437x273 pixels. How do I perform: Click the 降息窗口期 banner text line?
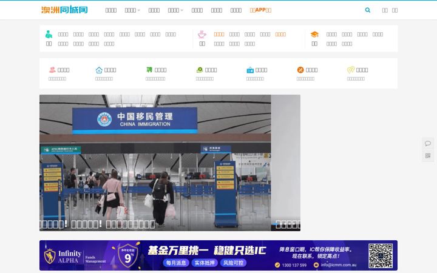316,249
